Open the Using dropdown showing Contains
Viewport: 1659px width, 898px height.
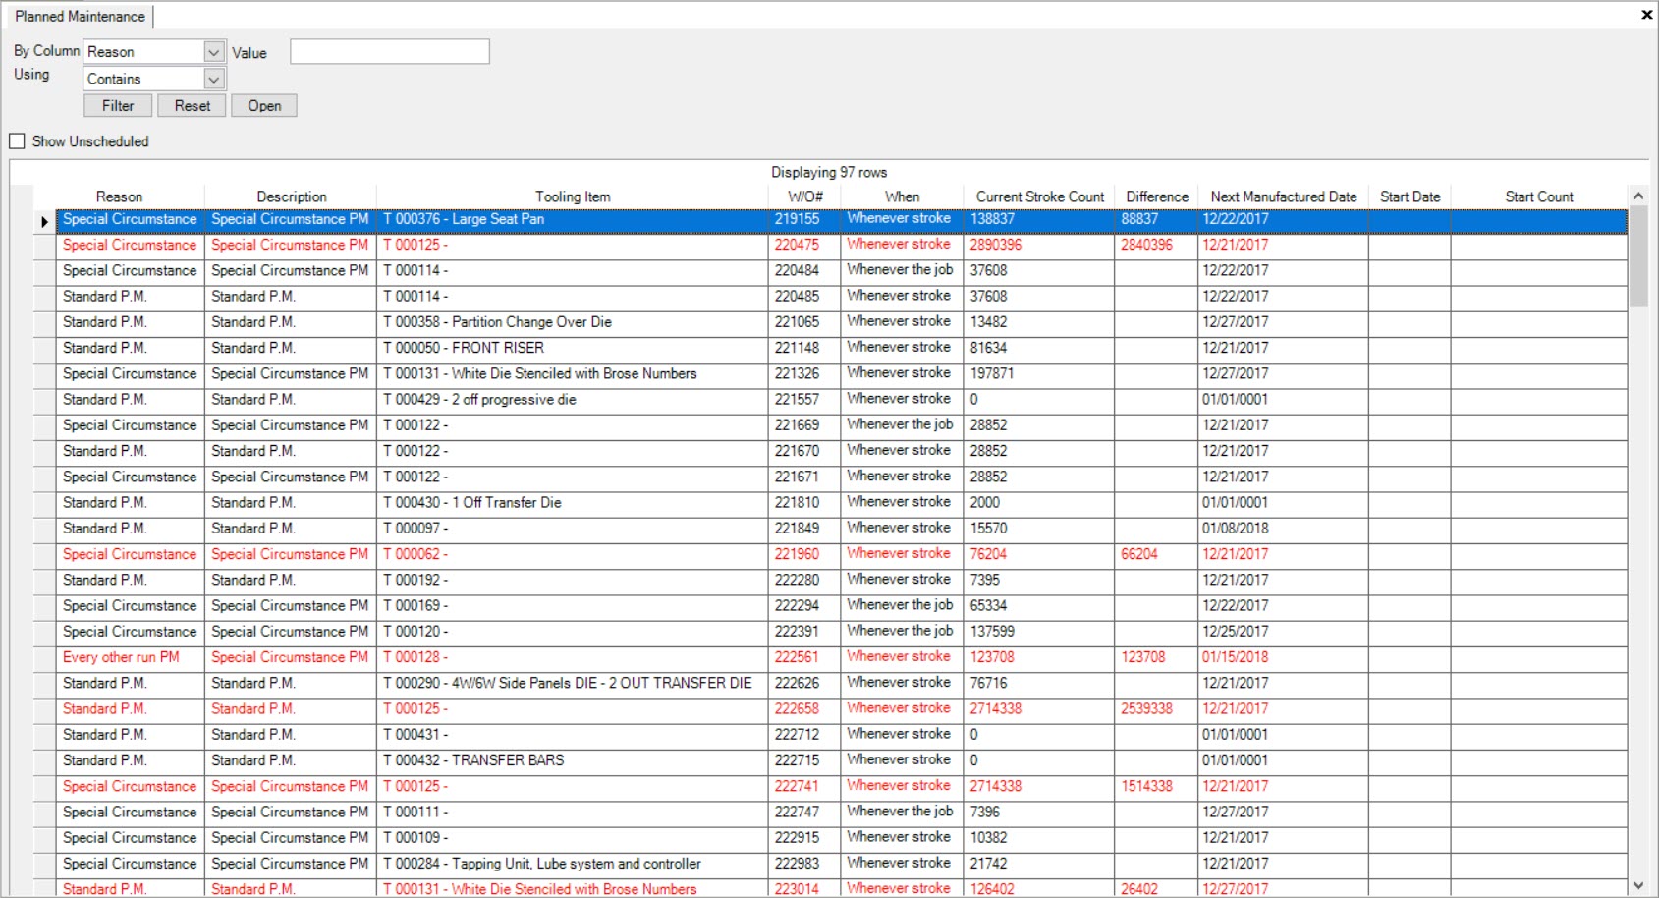tap(155, 79)
